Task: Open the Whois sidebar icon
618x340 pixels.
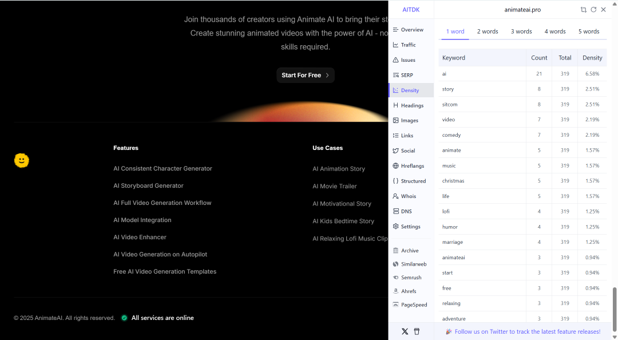Action: click(395, 196)
